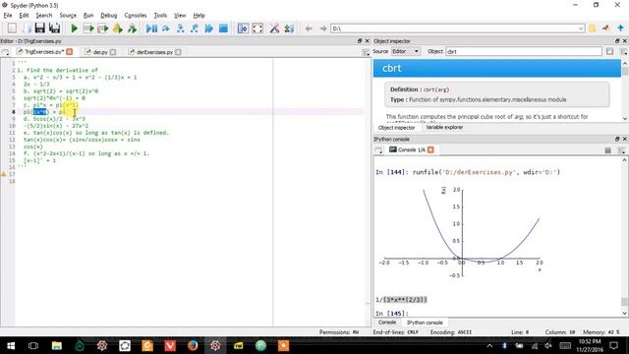Image resolution: width=629 pixels, height=354 pixels.
Task: Click the New file toolbar icon
Action: 12,29
